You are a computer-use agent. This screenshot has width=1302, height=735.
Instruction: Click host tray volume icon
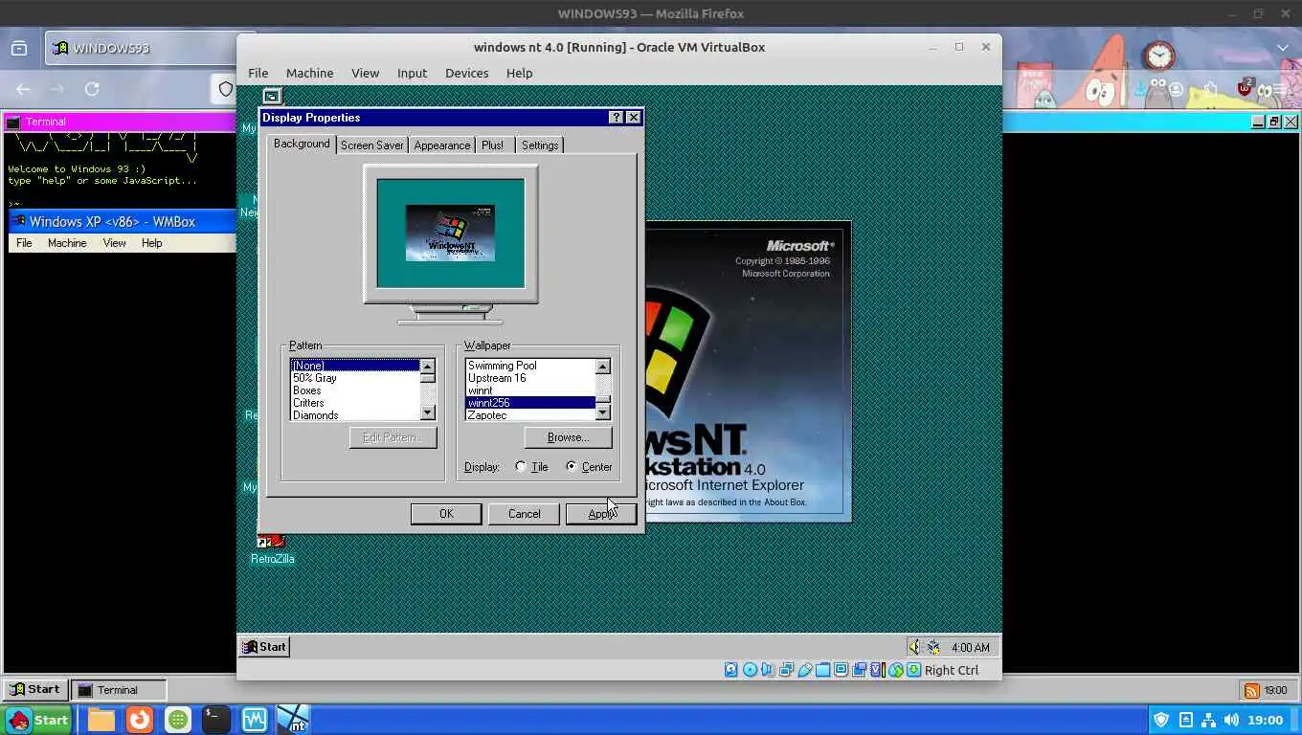[x=1232, y=720]
